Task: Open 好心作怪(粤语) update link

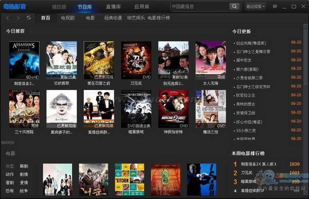Action: (x=249, y=122)
